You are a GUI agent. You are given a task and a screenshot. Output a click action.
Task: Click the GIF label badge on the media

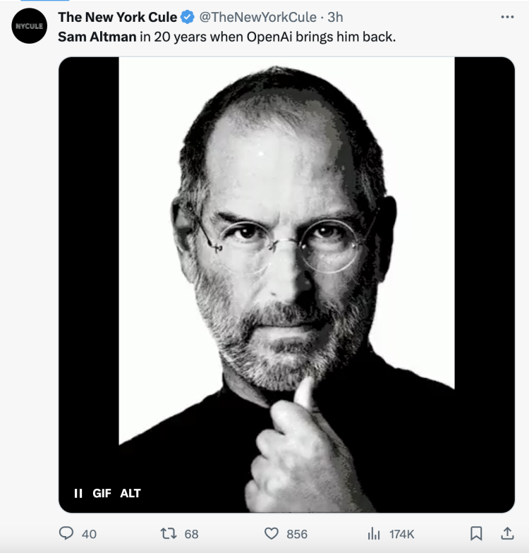point(102,493)
